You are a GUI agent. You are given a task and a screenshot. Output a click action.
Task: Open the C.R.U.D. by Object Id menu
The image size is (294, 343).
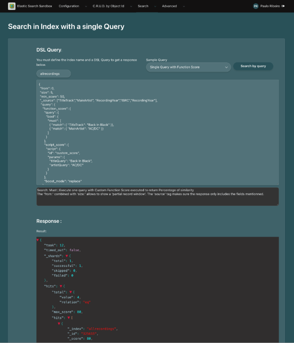[x=108, y=6]
